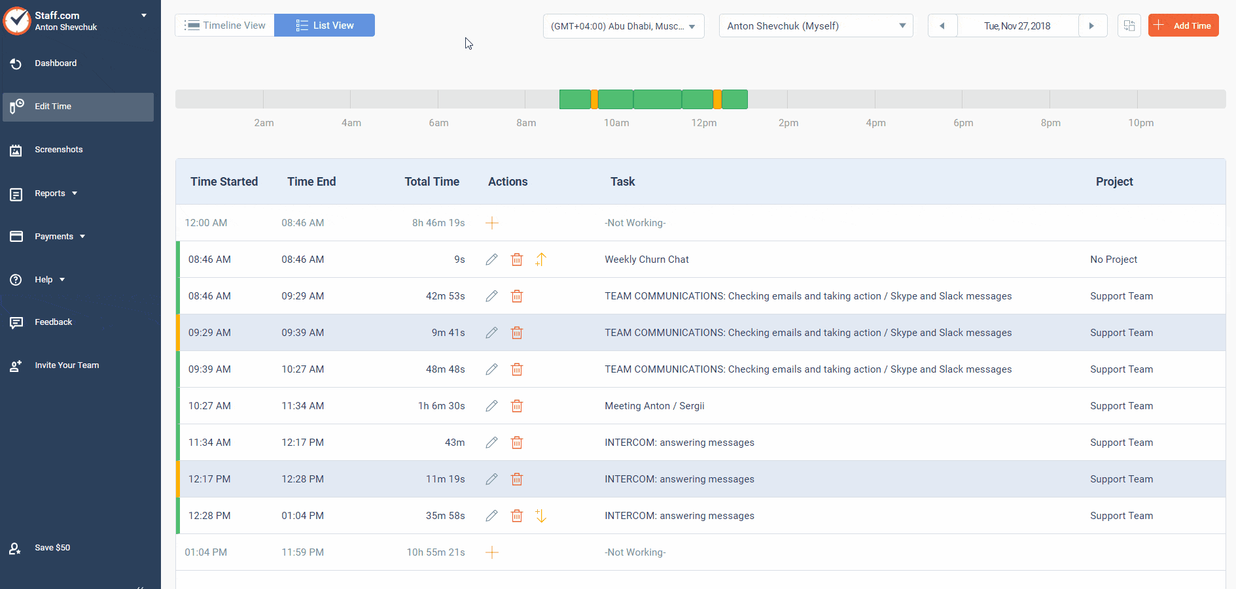This screenshot has width=1236, height=589.
Task: Click the trash icon for the 09:29 AM entry
Action: pyautogui.click(x=517, y=333)
